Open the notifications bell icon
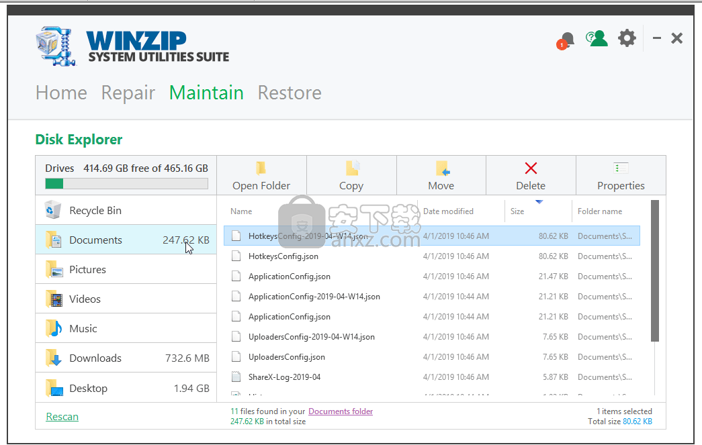The image size is (702, 445). click(x=566, y=41)
